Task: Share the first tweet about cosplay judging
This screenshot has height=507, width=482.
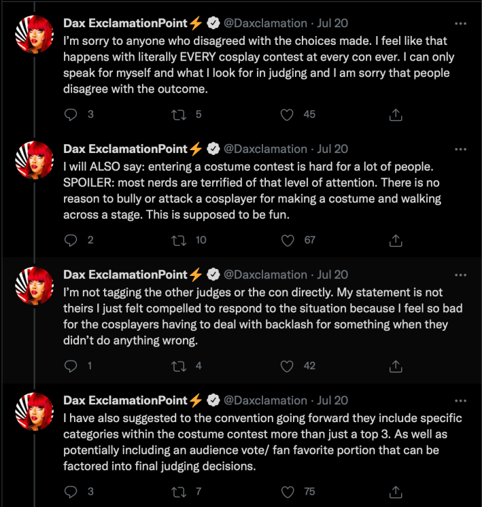Action: (396, 115)
